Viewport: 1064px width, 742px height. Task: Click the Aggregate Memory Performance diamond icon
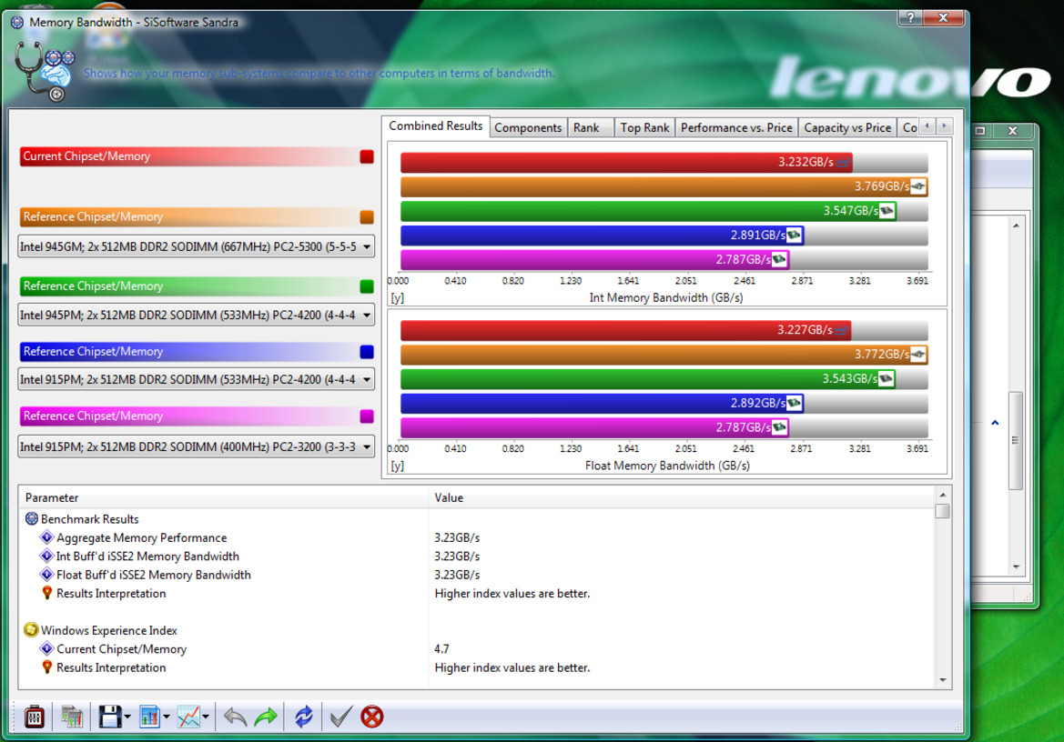point(46,537)
